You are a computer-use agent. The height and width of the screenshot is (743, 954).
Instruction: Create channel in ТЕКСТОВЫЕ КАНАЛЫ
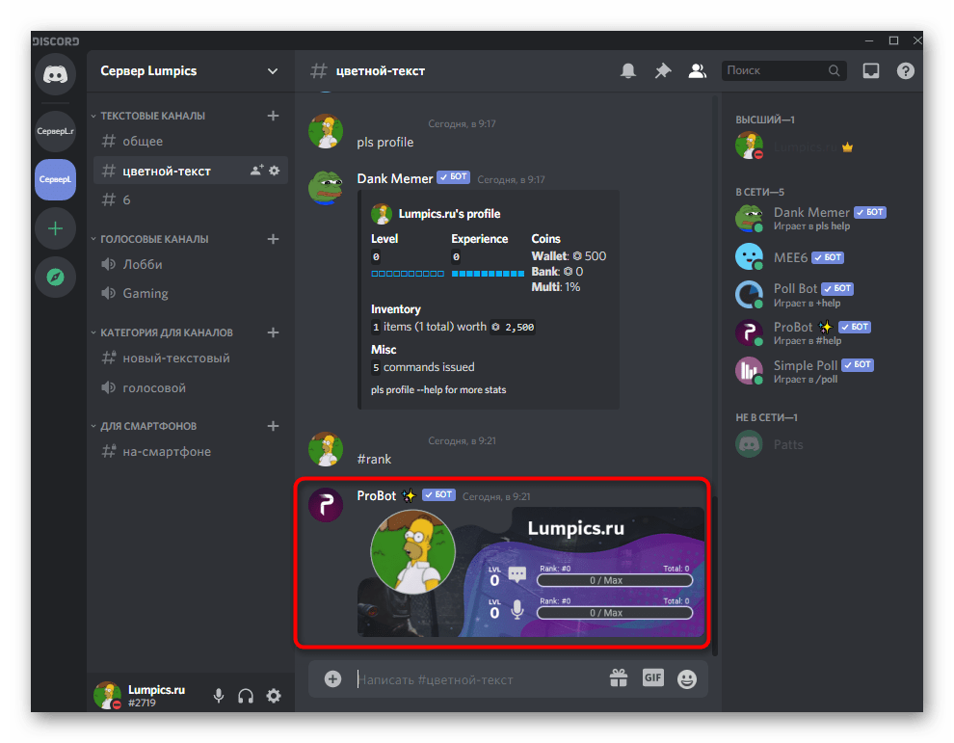point(273,116)
